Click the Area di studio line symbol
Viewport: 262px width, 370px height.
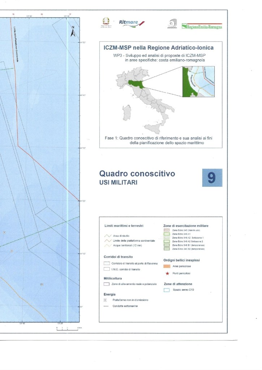point(107,236)
